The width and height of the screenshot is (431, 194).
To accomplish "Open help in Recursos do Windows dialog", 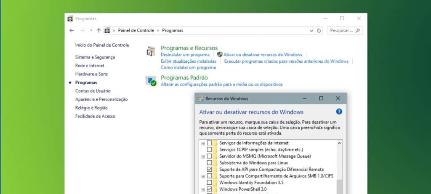I will (339, 112).
